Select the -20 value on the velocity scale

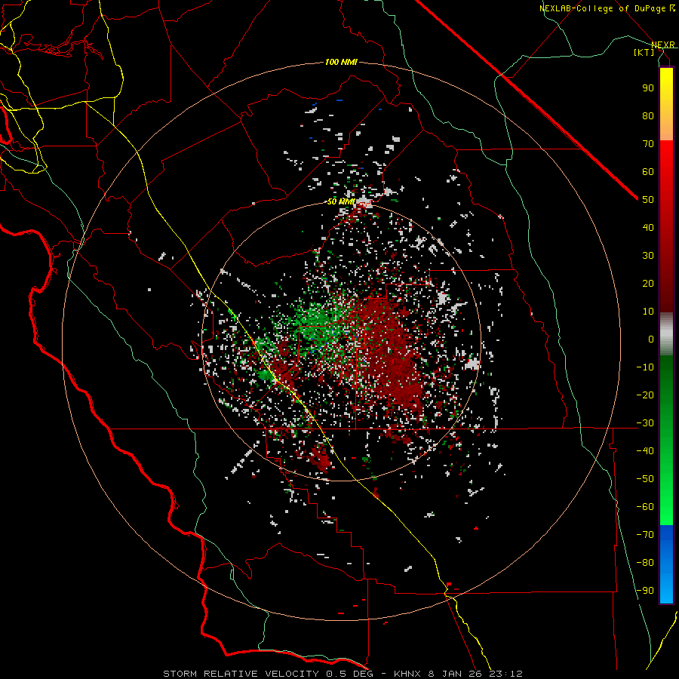coord(645,395)
